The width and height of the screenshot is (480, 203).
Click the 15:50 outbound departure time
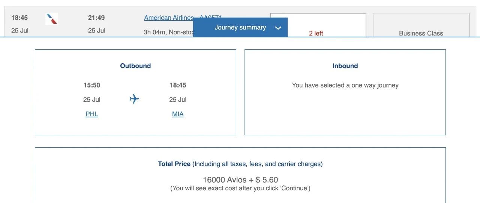tap(92, 85)
